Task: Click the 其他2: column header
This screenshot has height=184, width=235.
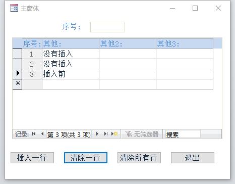Action: pyautogui.click(x=128, y=44)
